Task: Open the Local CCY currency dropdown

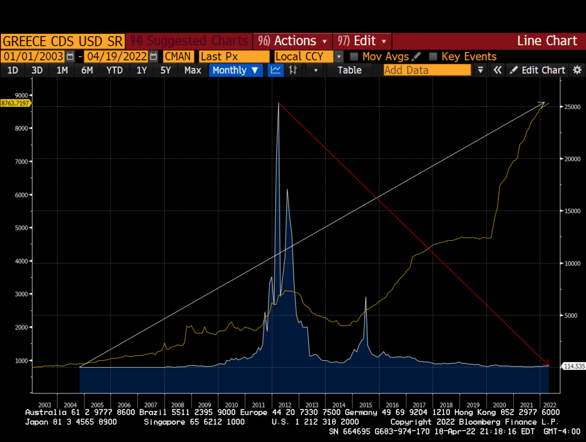Action: click(339, 57)
